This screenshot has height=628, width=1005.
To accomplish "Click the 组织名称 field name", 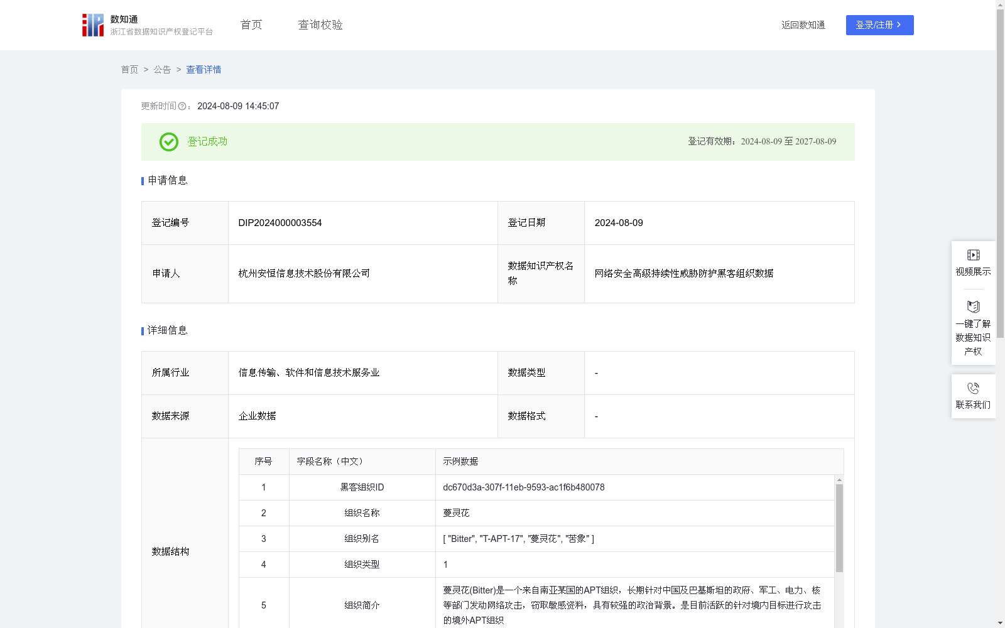I will coord(362,513).
